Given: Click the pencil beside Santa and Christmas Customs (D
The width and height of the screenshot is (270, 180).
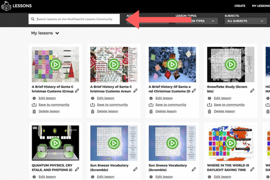Looking at the screenshot, I should click(194, 91).
